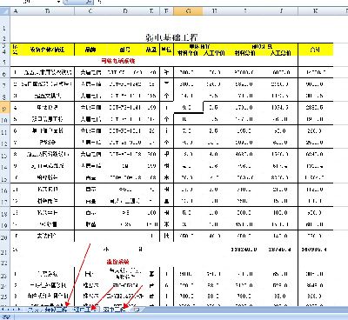Image resolution: width=348 pixels, height=320 pixels.
Task: Click the red 网络电话系统 section heading cell
Action: [x=118, y=61]
